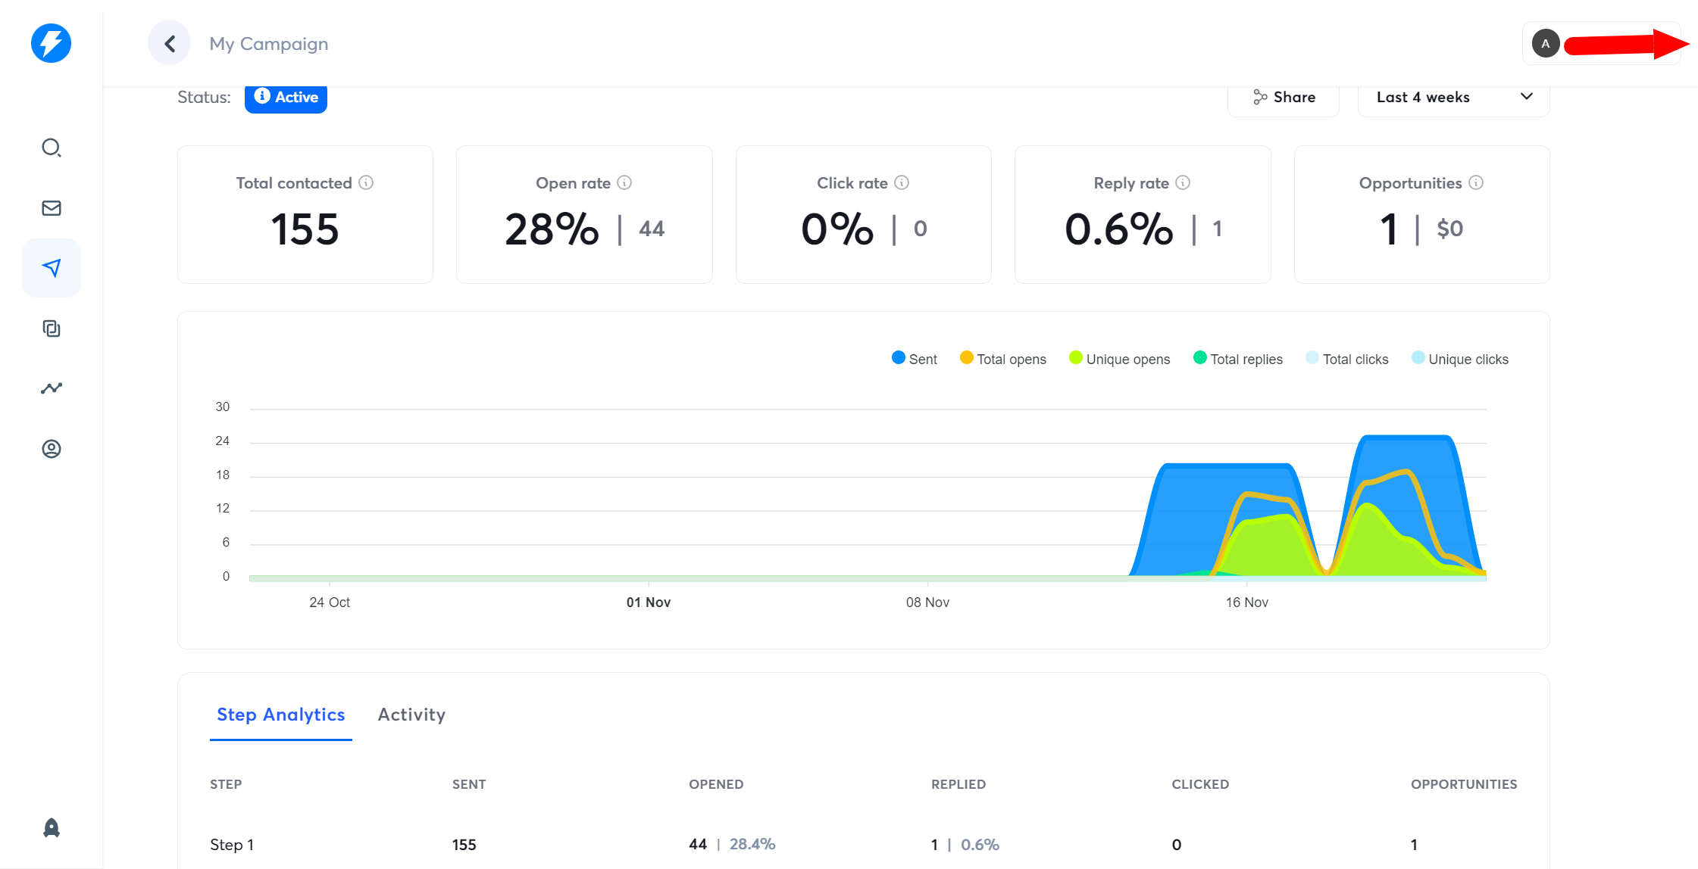Click the 08 Nov date on the chart axis
The image size is (1698, 869).
pyautogui.click(x=927, y=603)
